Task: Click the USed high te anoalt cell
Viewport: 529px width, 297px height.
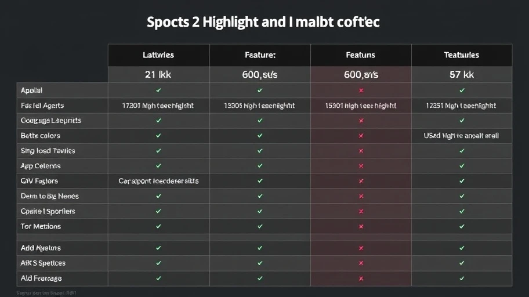Action: [x=461, y=136]
